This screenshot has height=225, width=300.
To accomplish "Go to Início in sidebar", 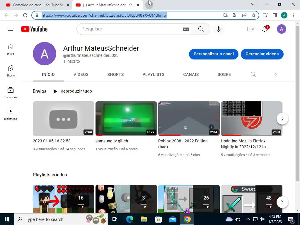I will coord(11,50).
